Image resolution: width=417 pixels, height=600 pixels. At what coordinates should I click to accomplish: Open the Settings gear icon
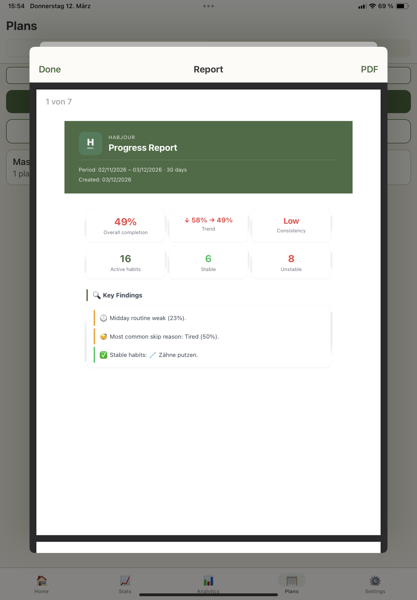pyautogui.click(x=375, y=580)
